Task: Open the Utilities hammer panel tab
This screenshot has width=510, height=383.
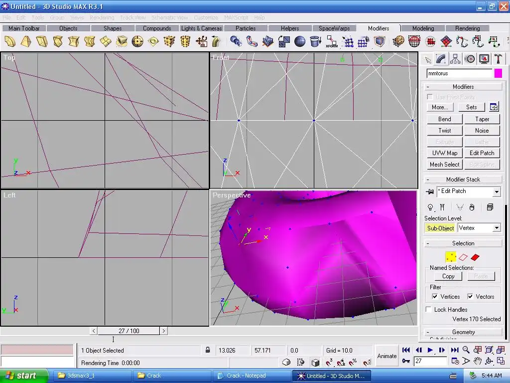Action: 498,59
